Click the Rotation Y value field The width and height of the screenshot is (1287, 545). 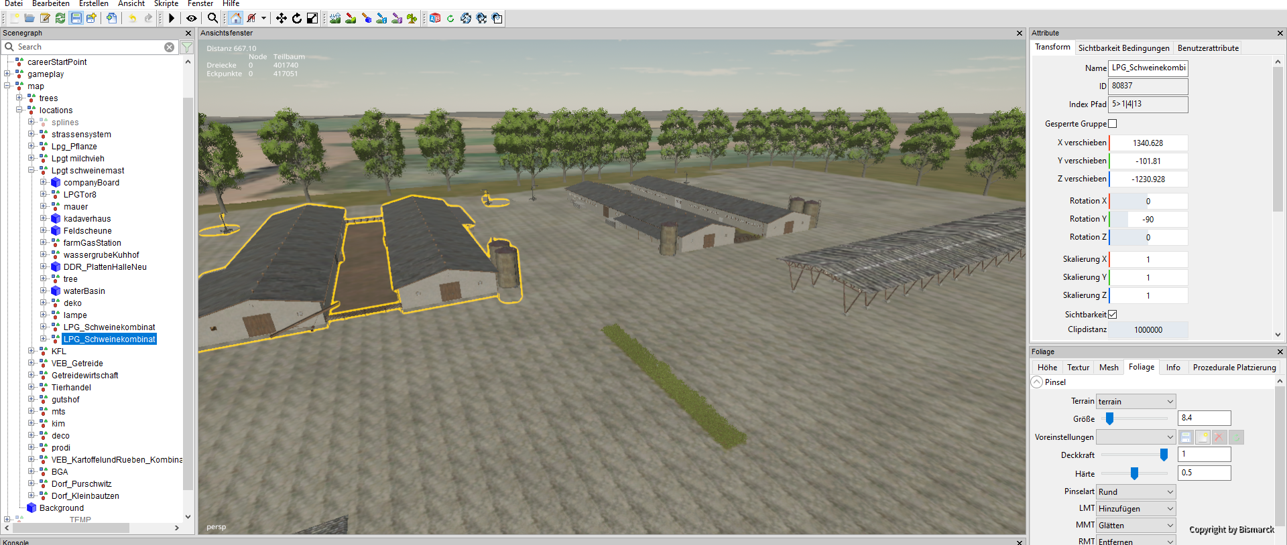coord(1148,220)
